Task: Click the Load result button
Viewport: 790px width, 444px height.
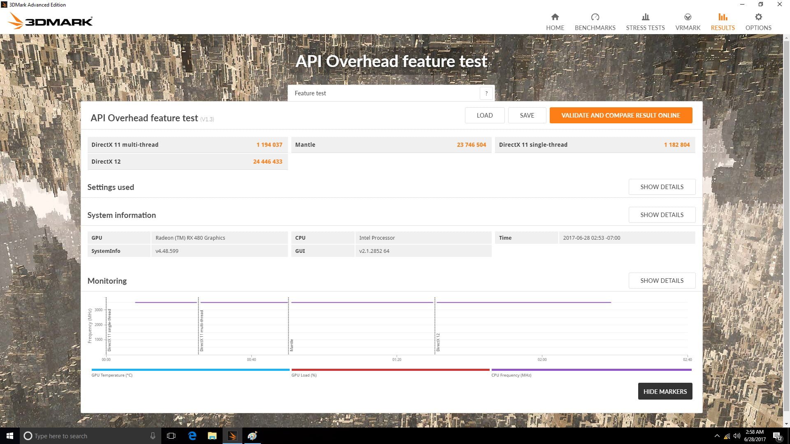Action: click(x=484, y=116)
